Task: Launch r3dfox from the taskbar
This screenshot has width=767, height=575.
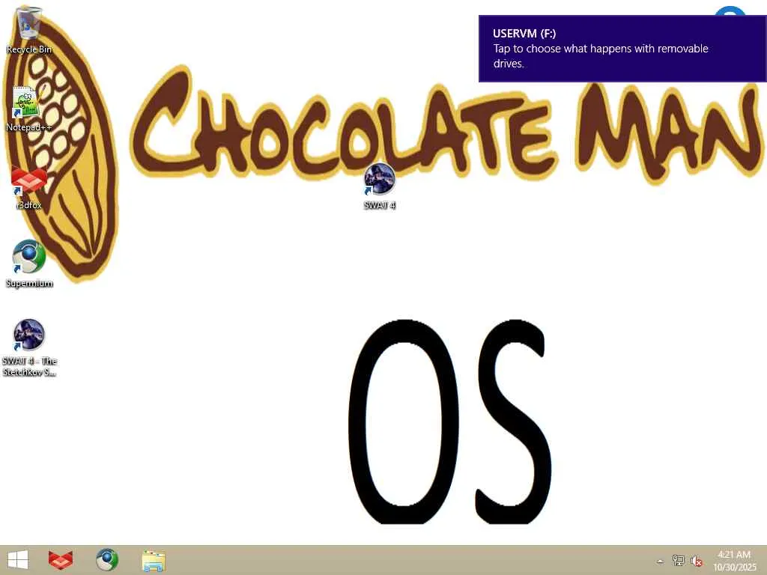Action: click(x=61, y=560)
